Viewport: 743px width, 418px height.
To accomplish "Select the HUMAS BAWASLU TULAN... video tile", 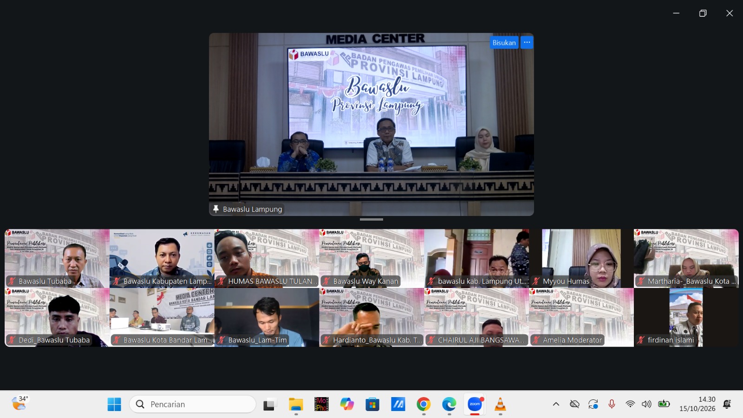I will pyautogui.click(x=267, y=258).
